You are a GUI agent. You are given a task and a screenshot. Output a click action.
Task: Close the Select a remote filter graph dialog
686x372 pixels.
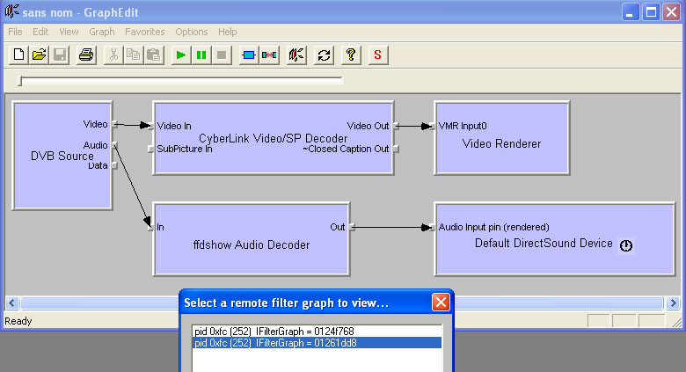(x=441, y=302)
